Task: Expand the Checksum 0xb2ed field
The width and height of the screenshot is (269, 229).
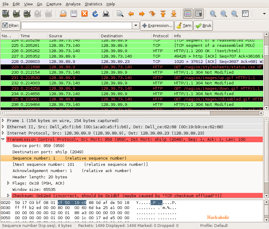Action: point(8,196)
